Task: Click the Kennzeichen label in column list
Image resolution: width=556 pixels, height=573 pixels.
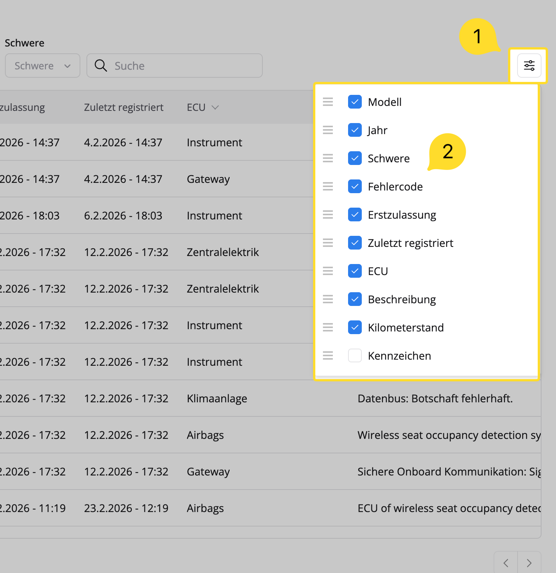Action: coord(399,356)
